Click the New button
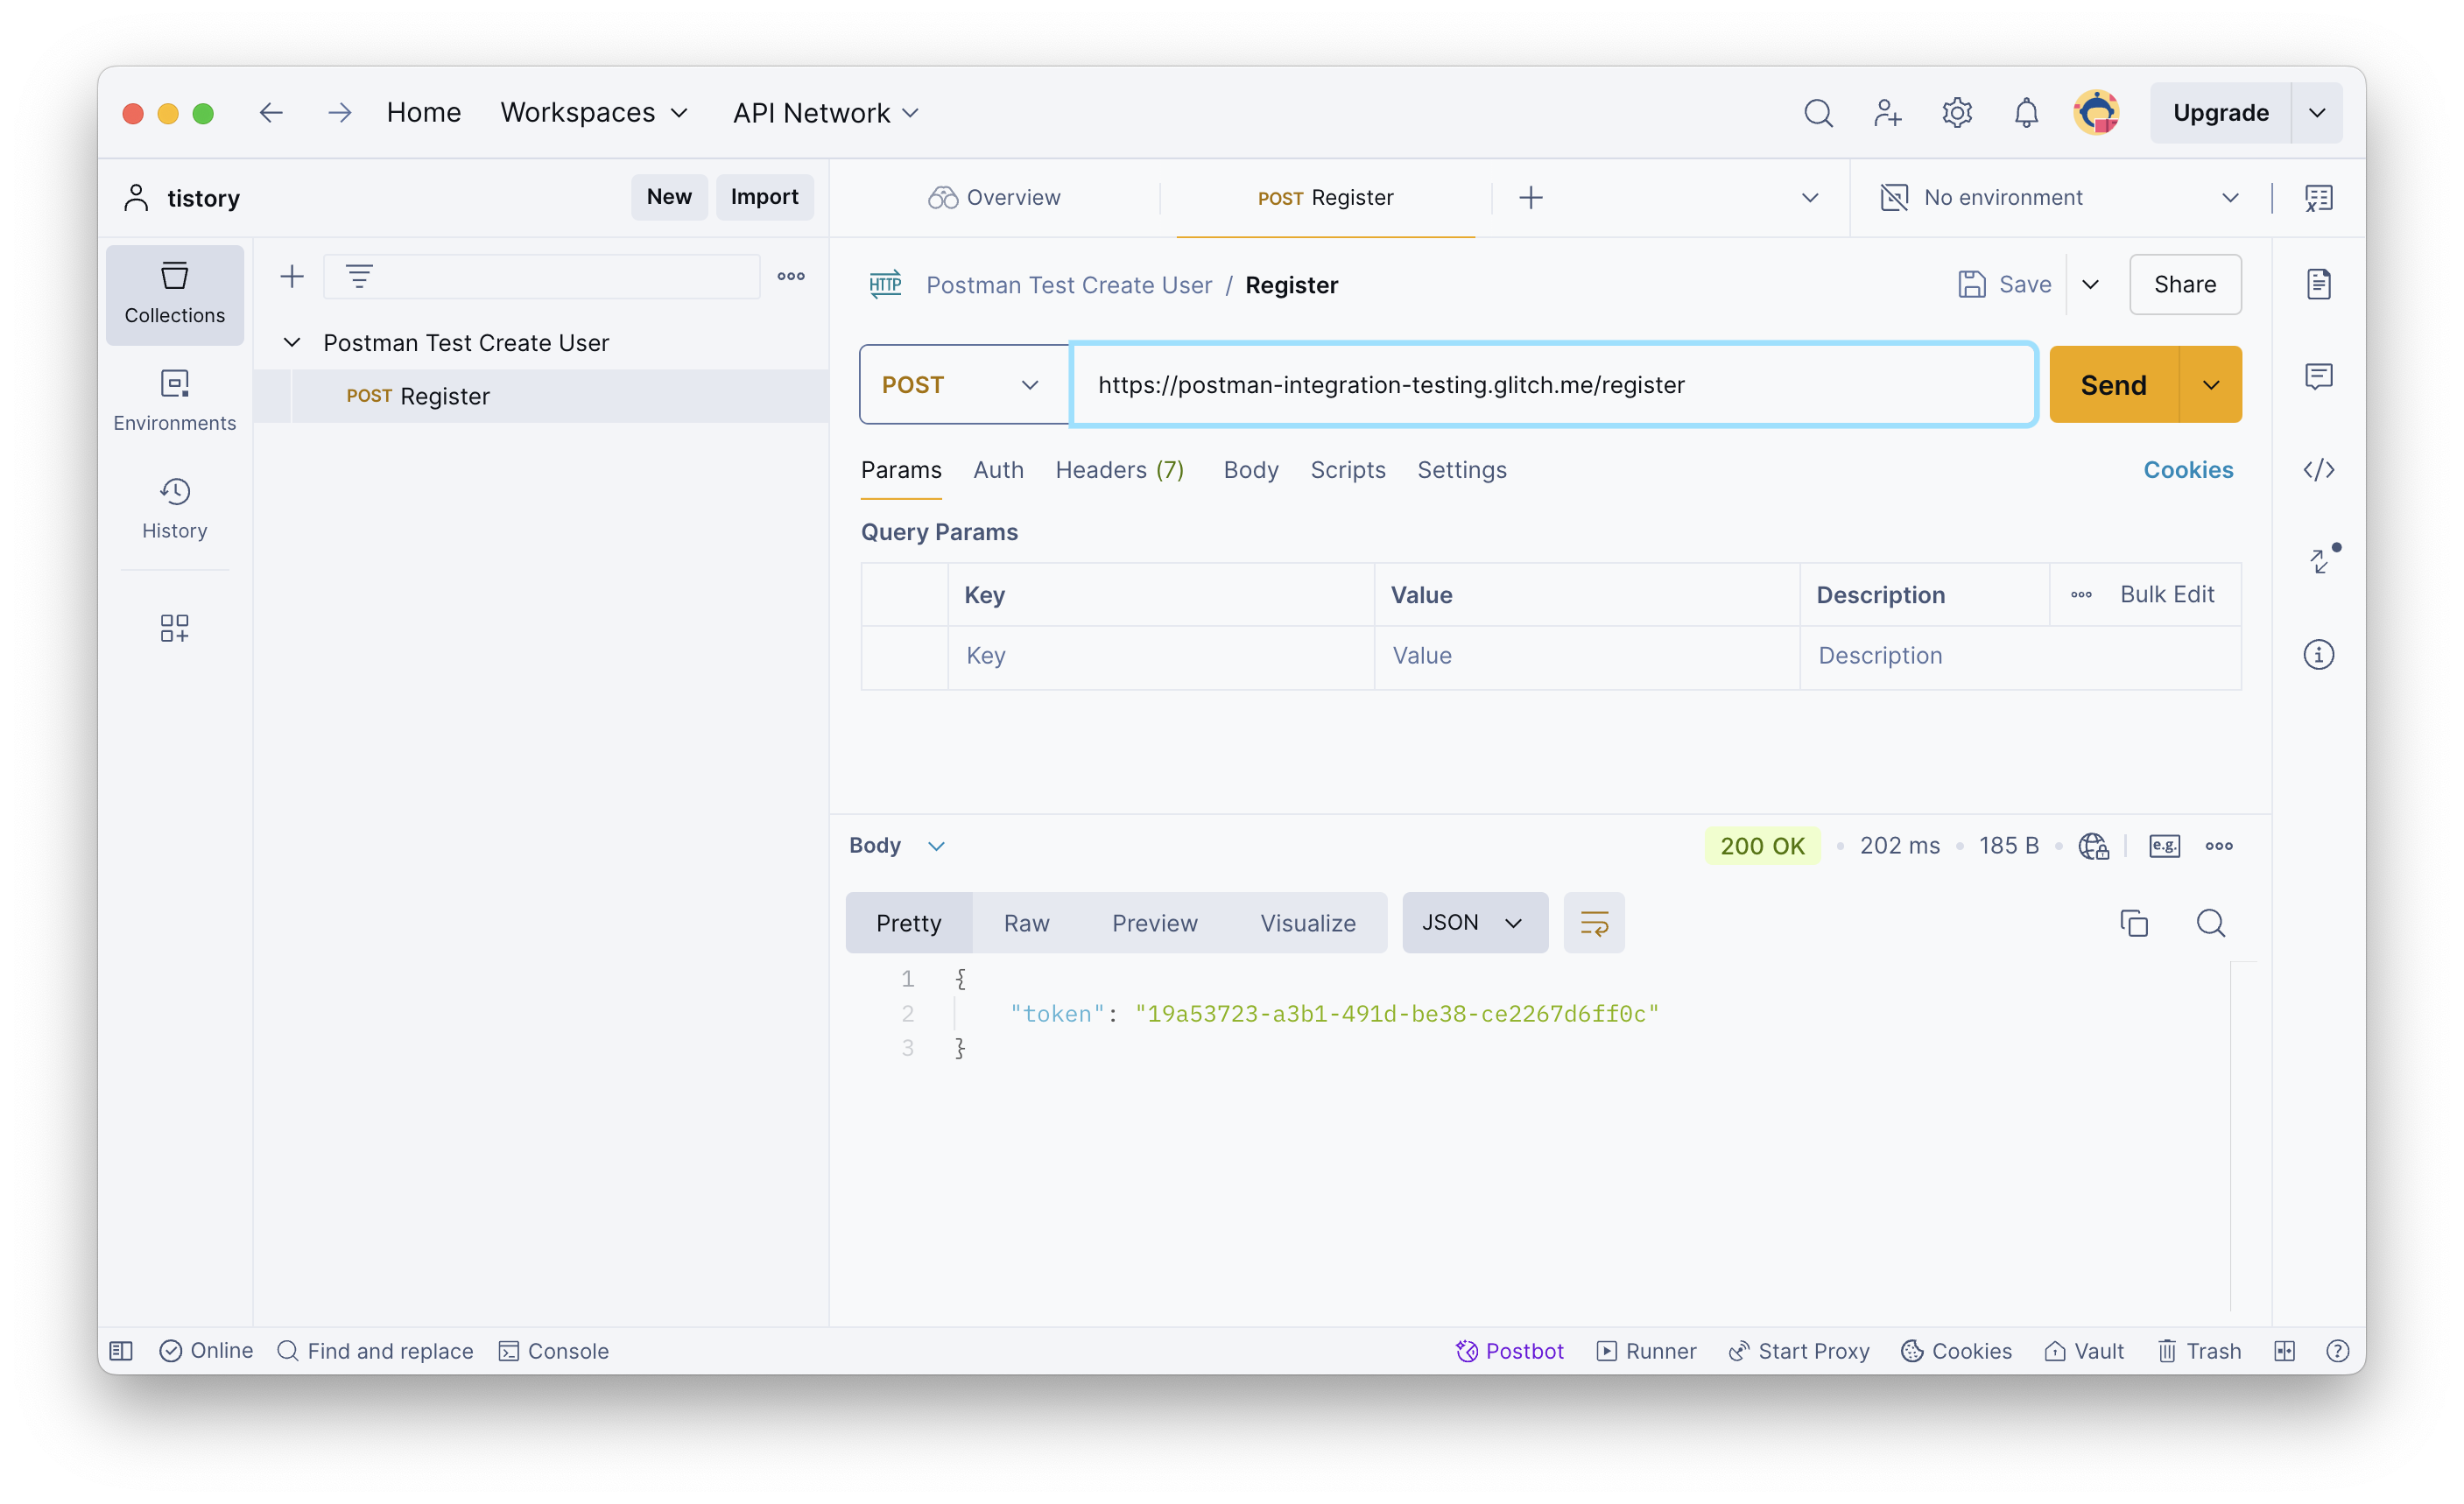 [x=669, y=197]
